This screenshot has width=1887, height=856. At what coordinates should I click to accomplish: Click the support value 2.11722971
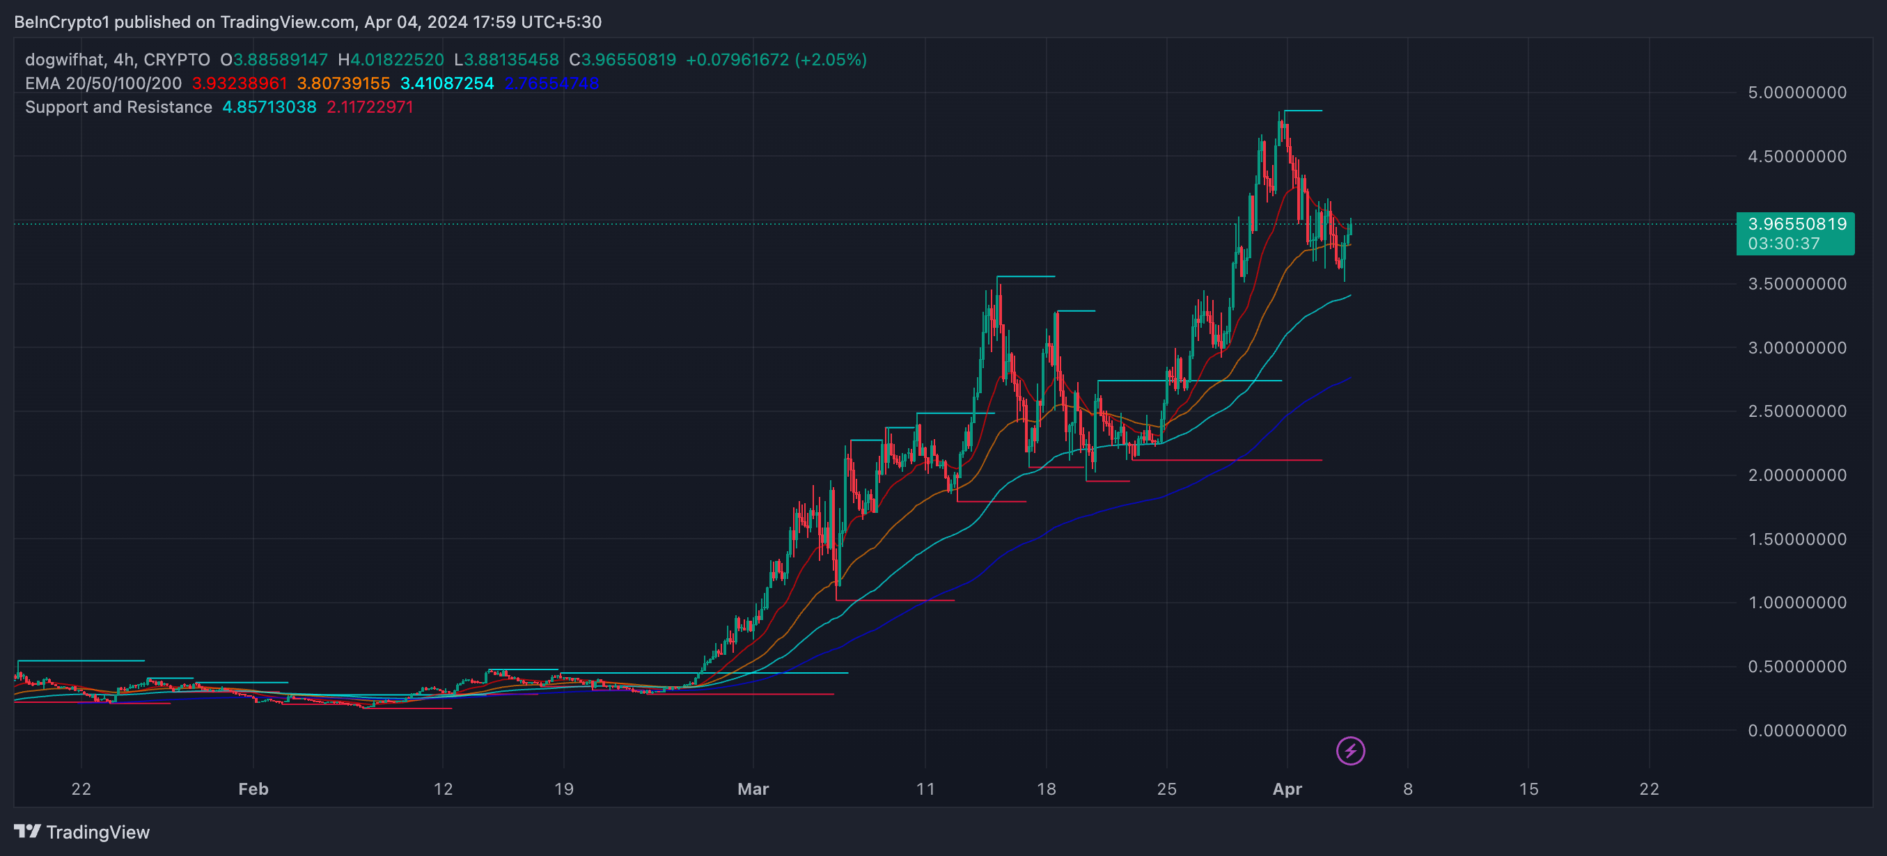(x=370, y=107)
